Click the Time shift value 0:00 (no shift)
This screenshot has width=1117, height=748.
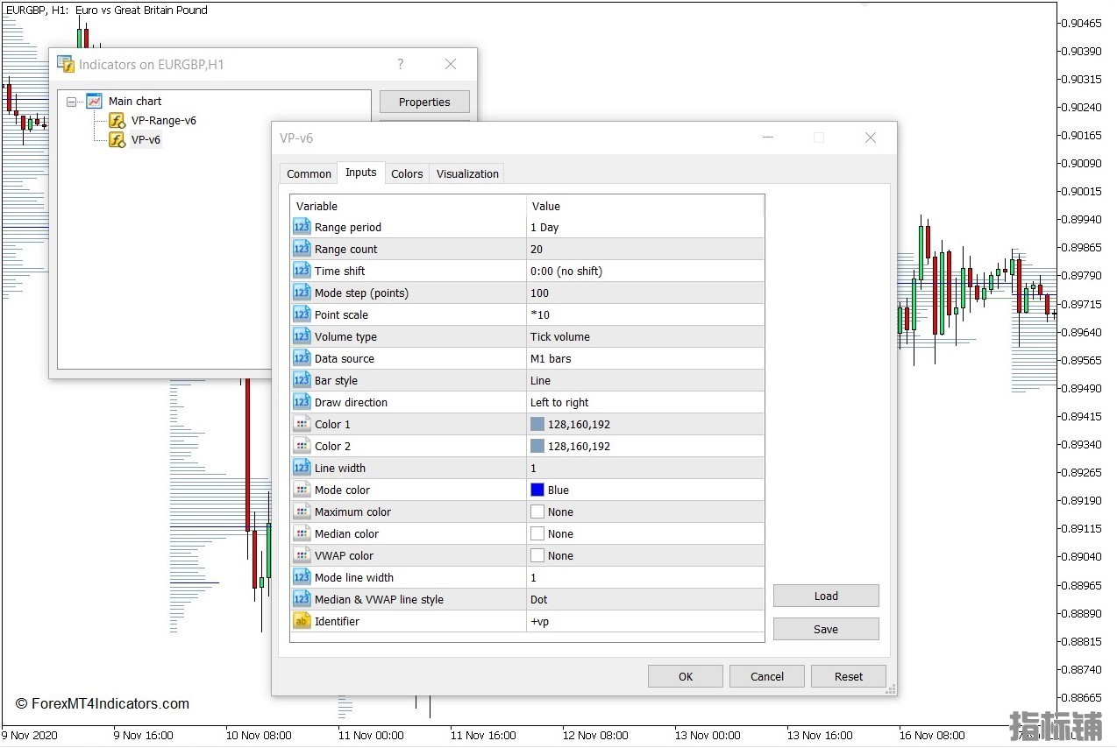566,271
